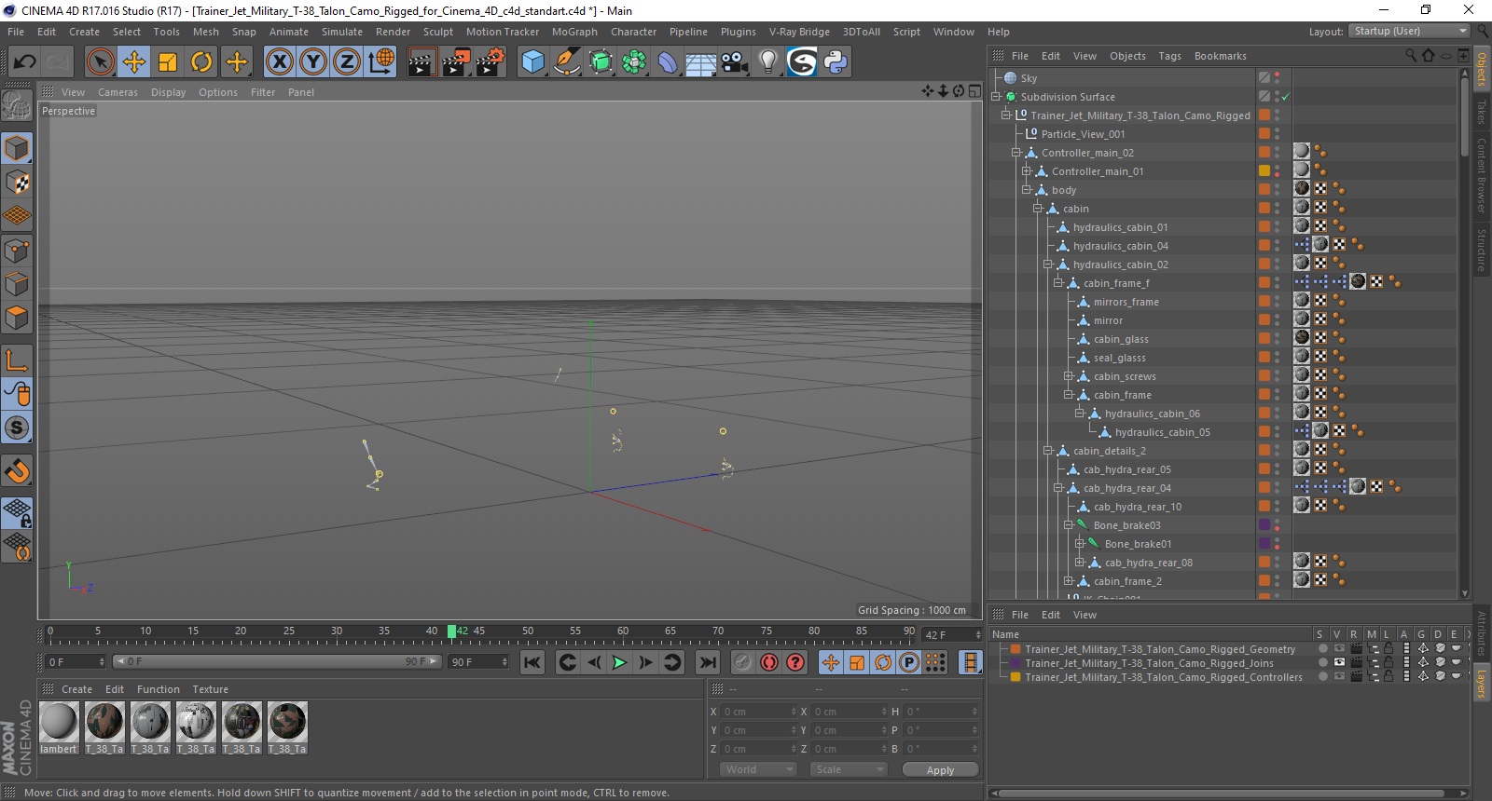Play the animation forward
This screenshot has height=801, width=1492.
pos(619,662)
